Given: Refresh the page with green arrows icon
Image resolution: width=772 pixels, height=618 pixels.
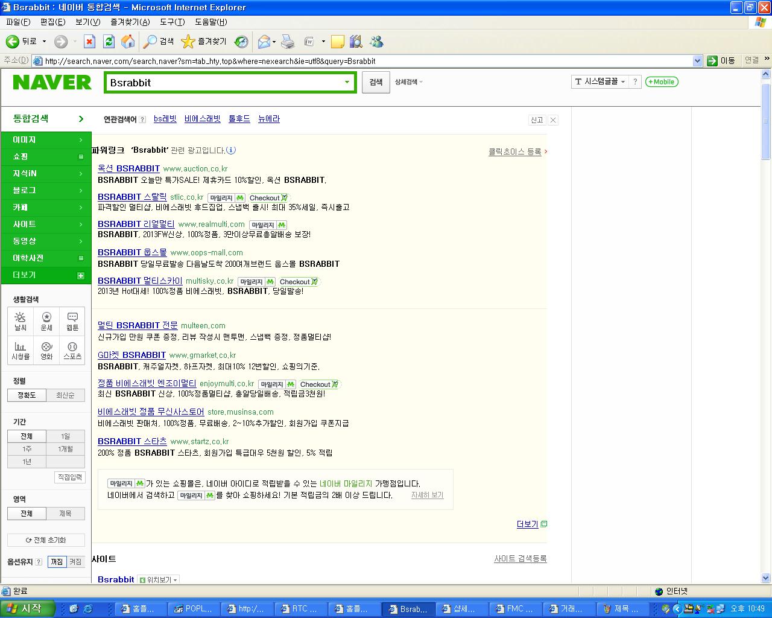Looking at the screenshot, I should pyautogui.click(x=109, y=42).
